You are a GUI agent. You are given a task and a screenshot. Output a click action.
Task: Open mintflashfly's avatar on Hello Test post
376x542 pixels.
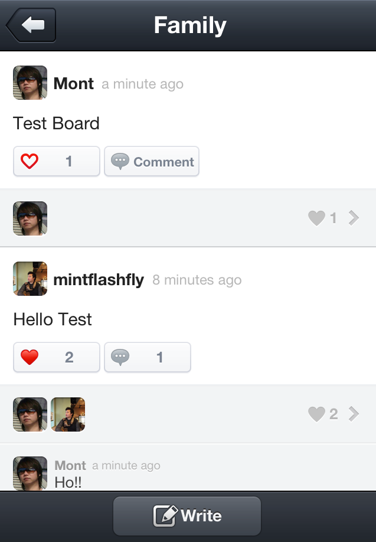pyautogui.click(x=30, y=279)
